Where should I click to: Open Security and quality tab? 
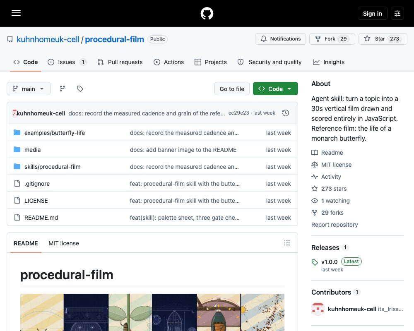point(270,62)
